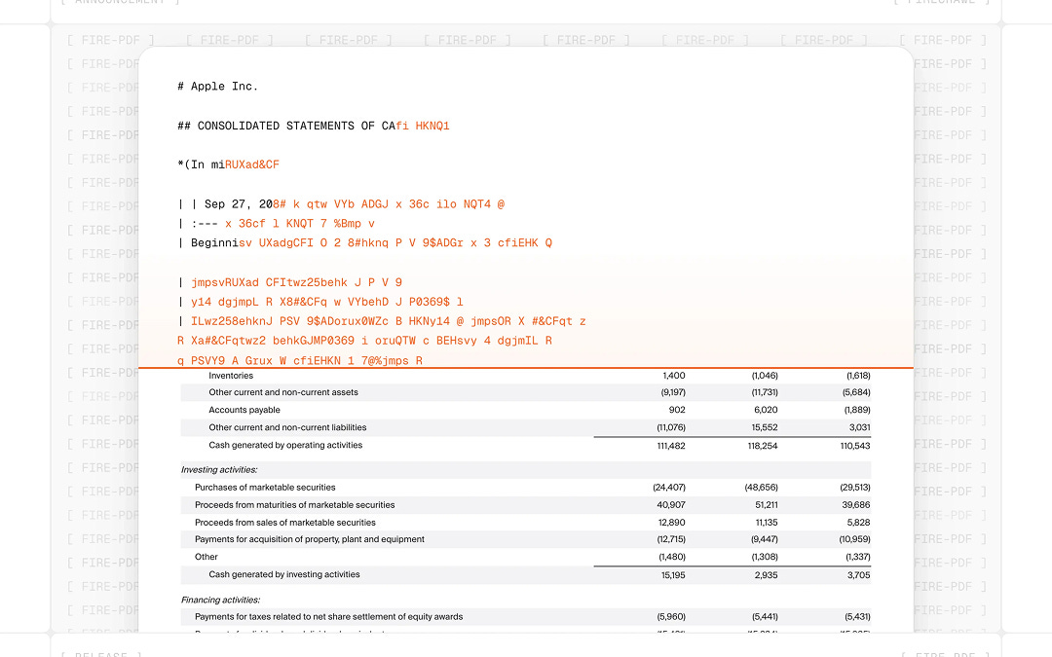1052x657 pixels.
Task: Select the 'Investing activities:' section header
Action: pyautogui.click(x=219, y=470)
